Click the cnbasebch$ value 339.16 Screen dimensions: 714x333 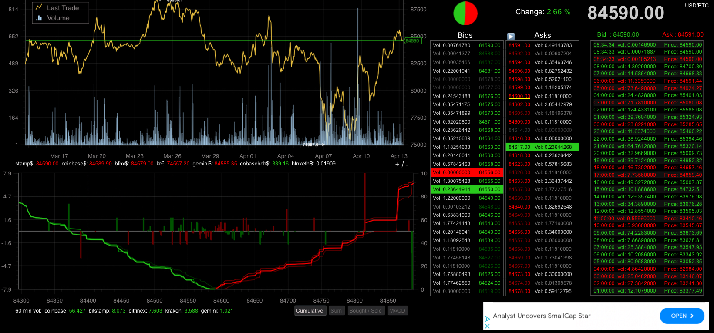pyautogui.click(x=280, y=164)
